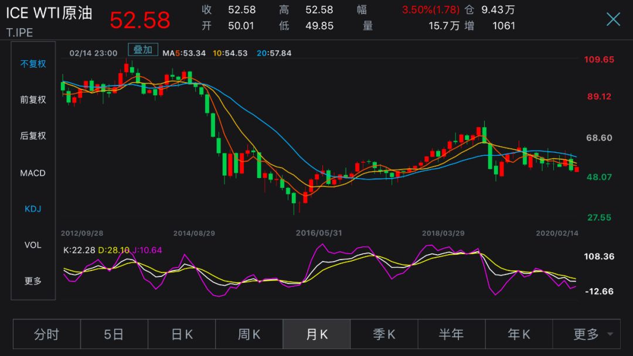Switch indicator to KDJ
This screenshot has height=356, width=633.
(33, 209)
